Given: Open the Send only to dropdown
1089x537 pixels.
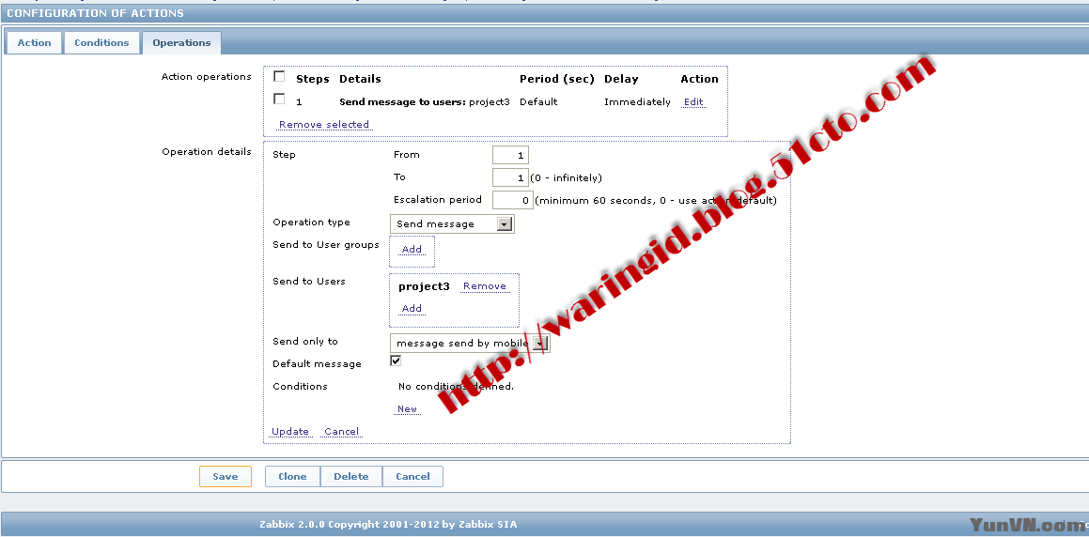Looking at the screenshot, I should pyautogui.click(x=470, y=344).
